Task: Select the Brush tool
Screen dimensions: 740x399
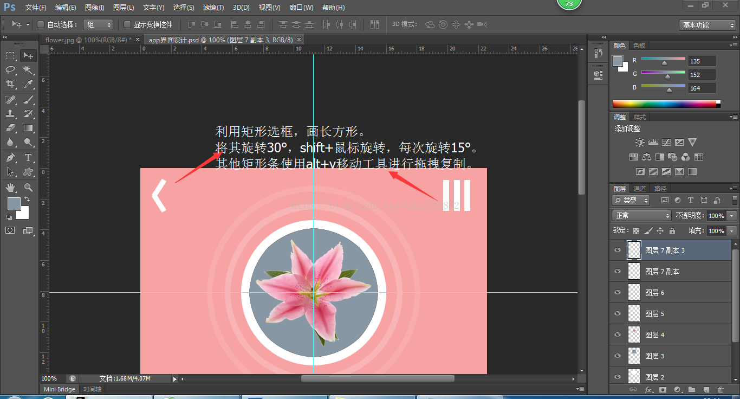Action: pos(28,100)
